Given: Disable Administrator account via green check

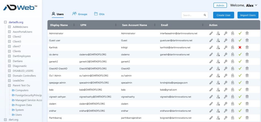Looking at the screenshot, I should pos(240,33).
